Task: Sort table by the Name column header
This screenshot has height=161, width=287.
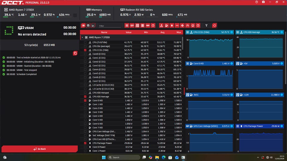Action: pyautogui.click(x=104, y=32)
